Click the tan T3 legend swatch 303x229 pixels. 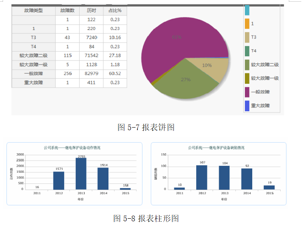click(247, 37)
